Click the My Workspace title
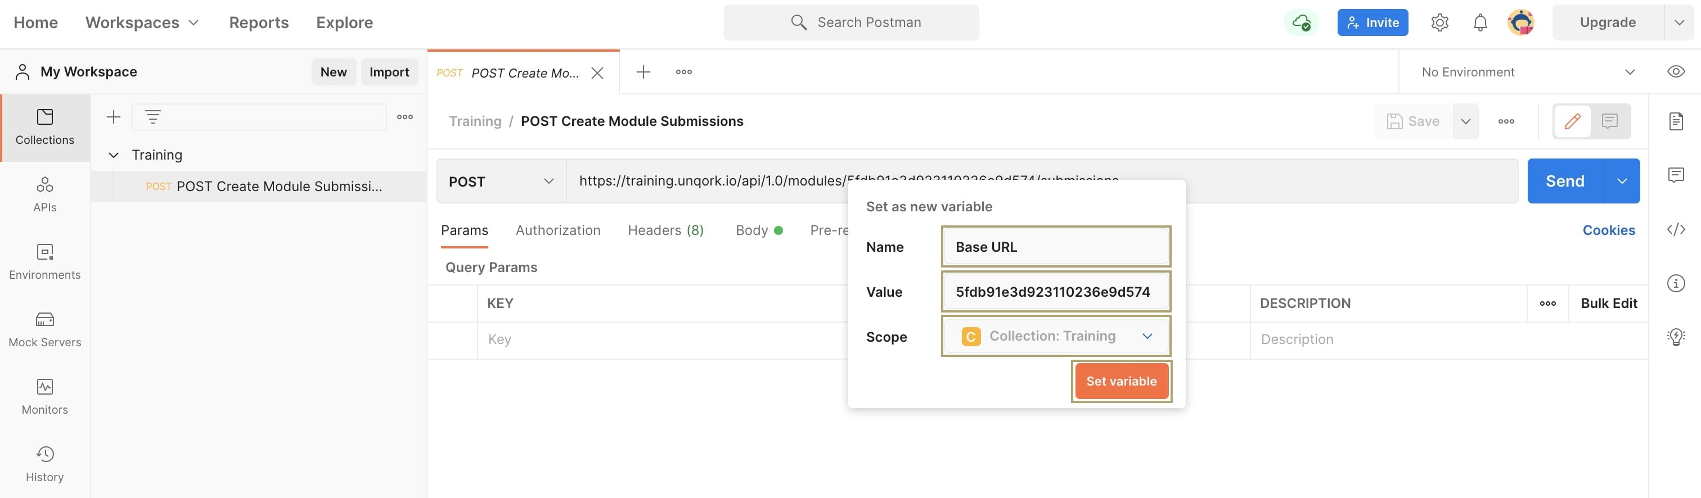The height and width of the screenshot is (498, 1701). [88, 72]
